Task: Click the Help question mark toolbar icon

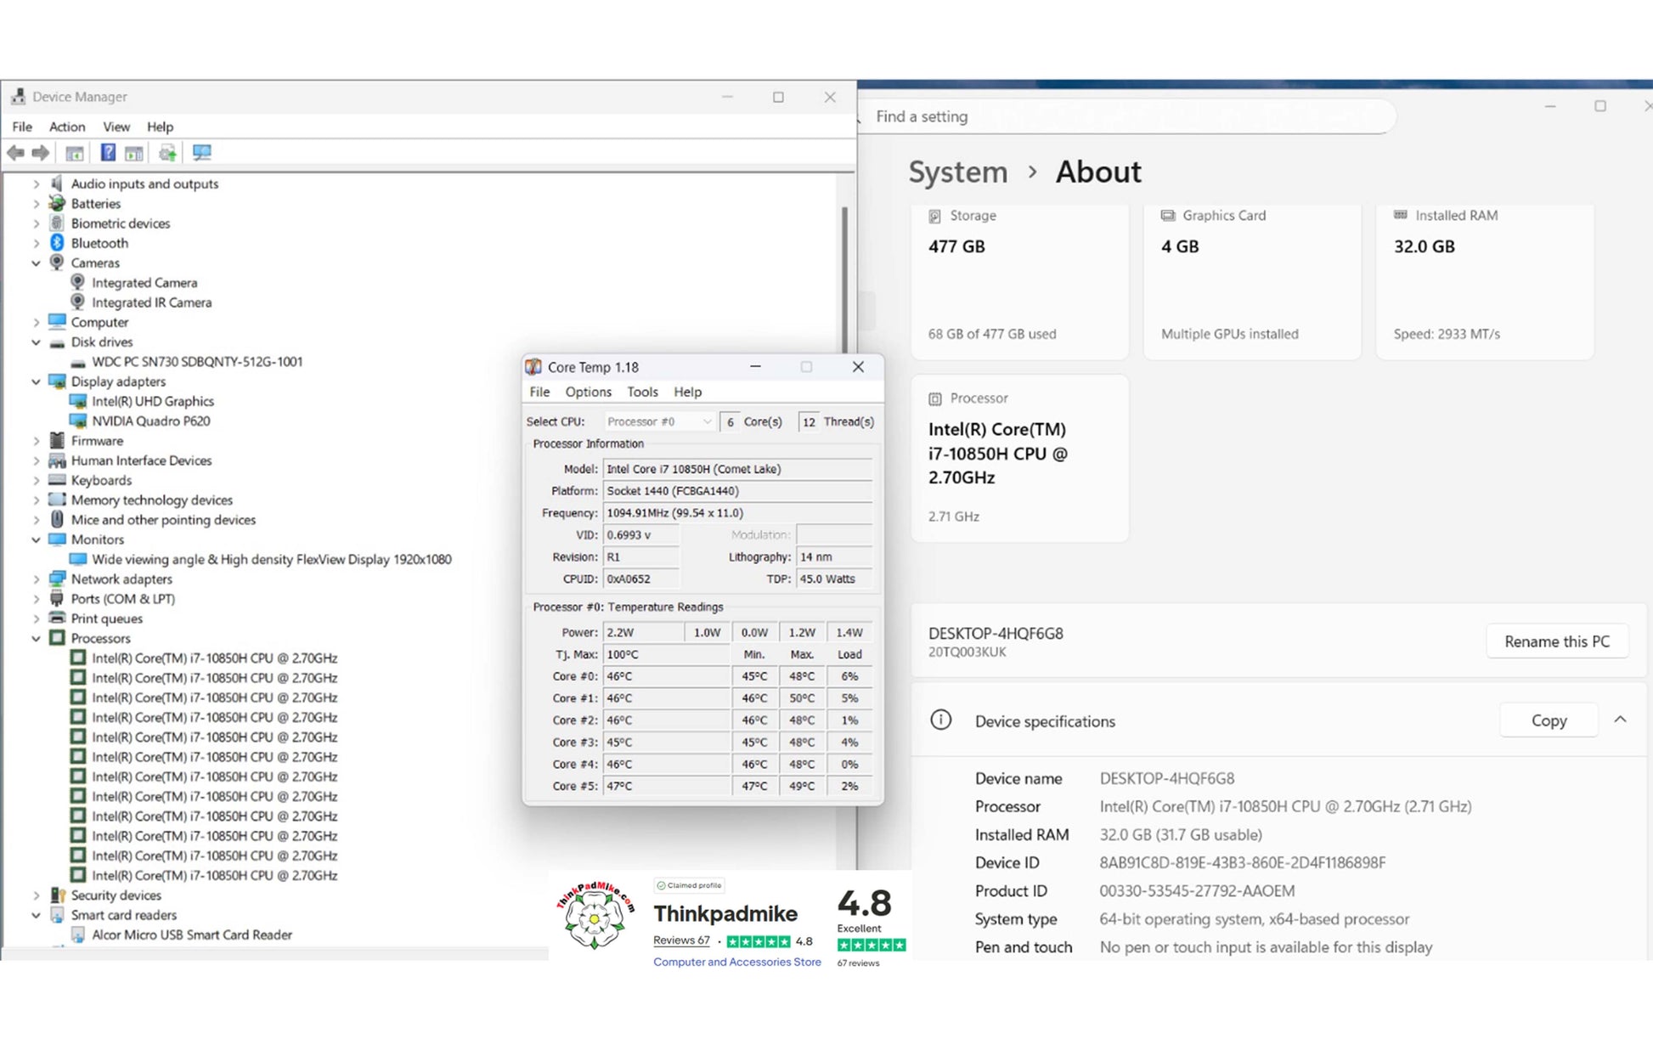Action: click(108, 153)
